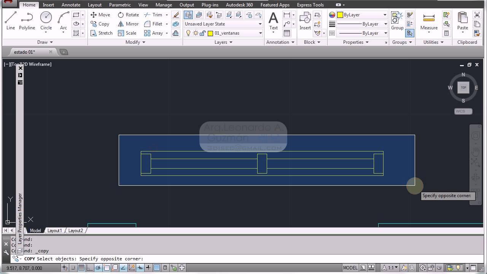The height and width of the screenshot is (274, 487).
Task: Toggle Object Snap in status bar
Action: [107, 268]
